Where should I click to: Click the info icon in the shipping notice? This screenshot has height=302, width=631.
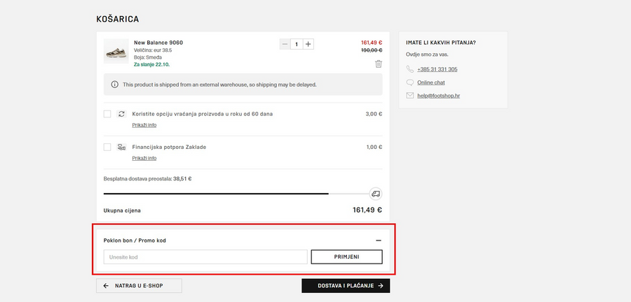115,85
